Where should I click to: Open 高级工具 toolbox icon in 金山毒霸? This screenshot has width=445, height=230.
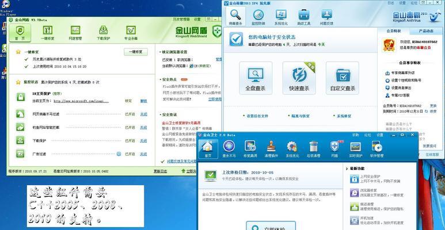tap(303, 17)
